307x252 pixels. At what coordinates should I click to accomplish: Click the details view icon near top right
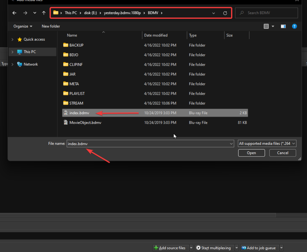click(266, 26)
